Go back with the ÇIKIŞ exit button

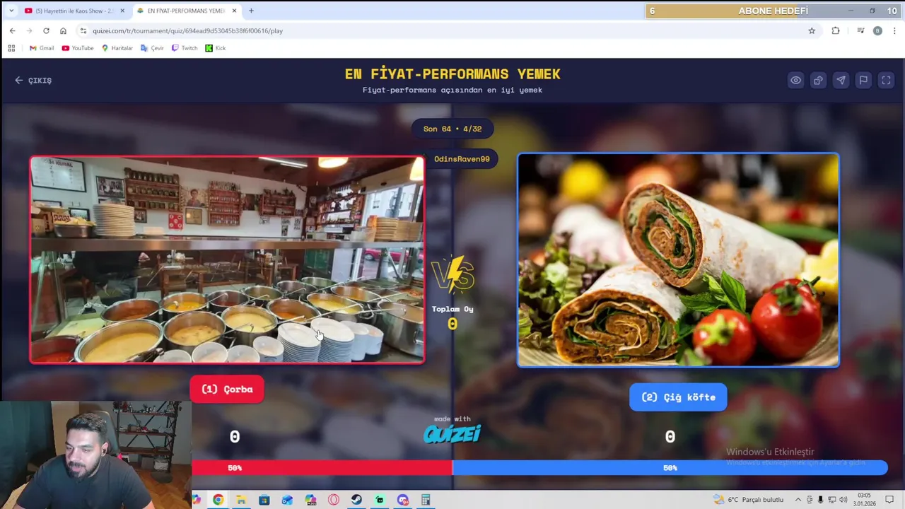[x=33, y=81]
